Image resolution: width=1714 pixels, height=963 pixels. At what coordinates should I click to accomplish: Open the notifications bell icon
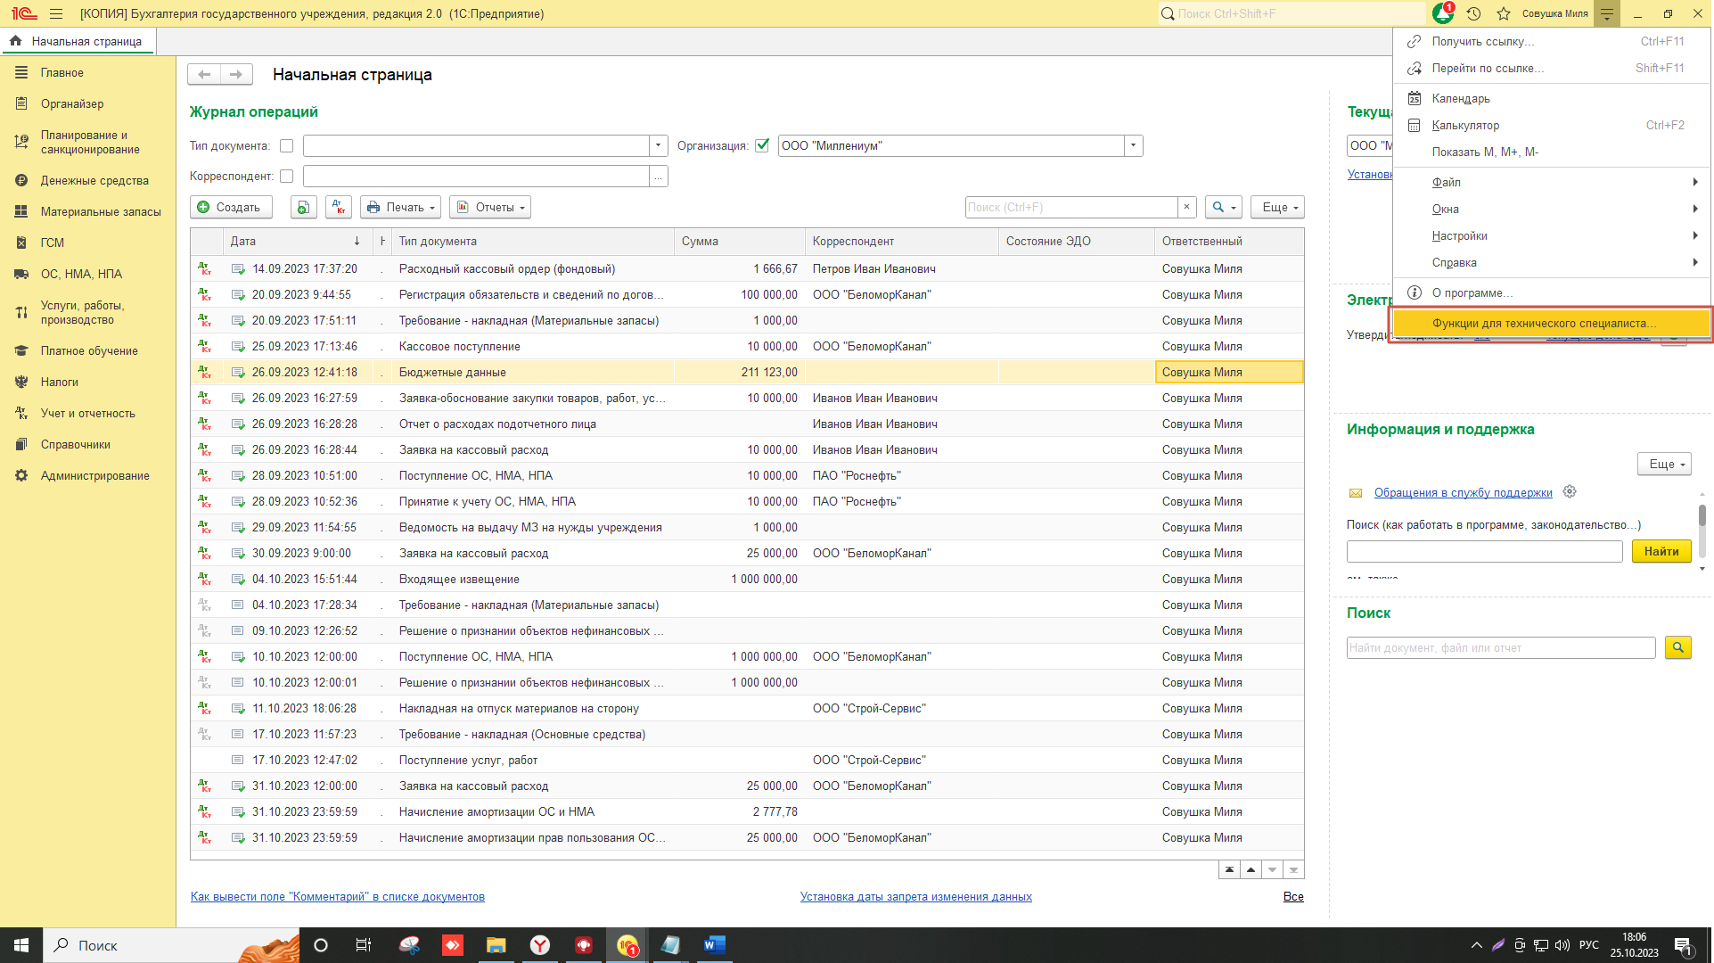[1442, 13]
